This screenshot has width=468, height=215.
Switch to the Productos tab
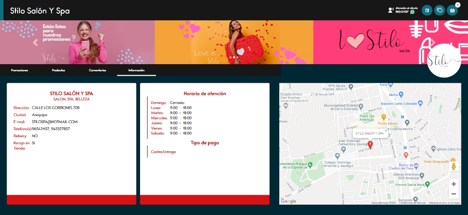pyautogui.click(x=58, y=70)
